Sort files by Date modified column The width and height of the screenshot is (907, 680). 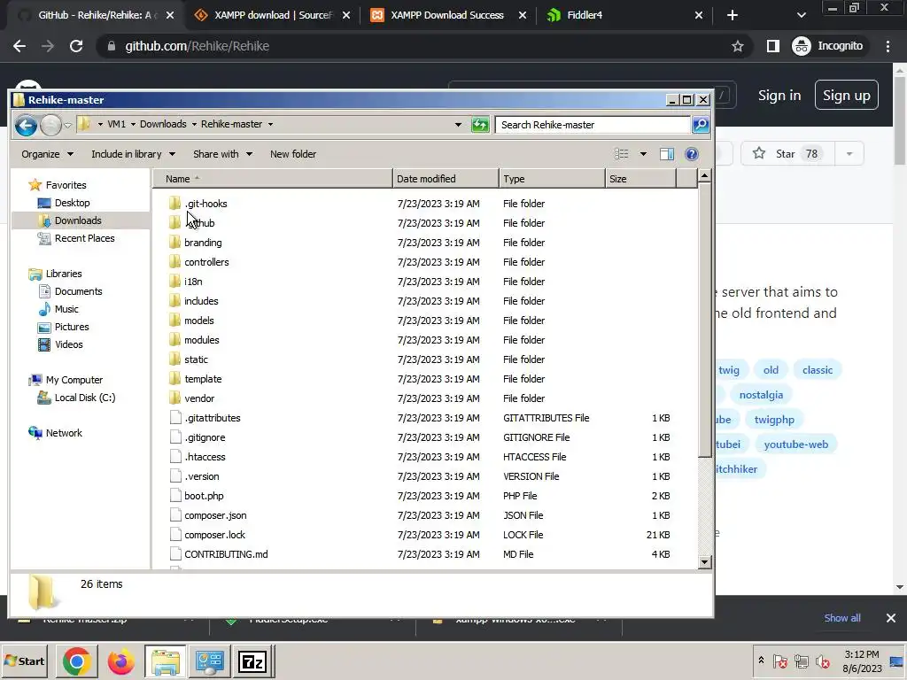pyautogui.click(x=446, y=179)
